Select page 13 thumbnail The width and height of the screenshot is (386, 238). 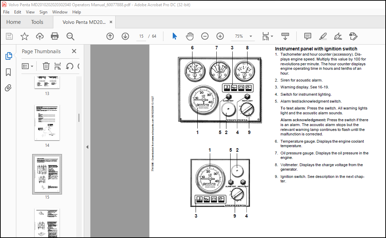point(47,82)
